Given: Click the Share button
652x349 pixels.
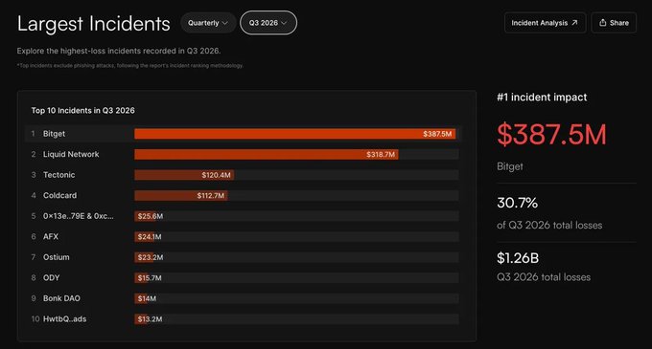Looking at the screenshot, I should [614, 23].
